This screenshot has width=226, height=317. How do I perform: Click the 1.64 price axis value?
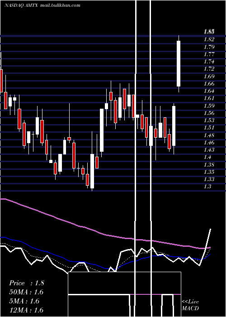click(x=209, y=91)
